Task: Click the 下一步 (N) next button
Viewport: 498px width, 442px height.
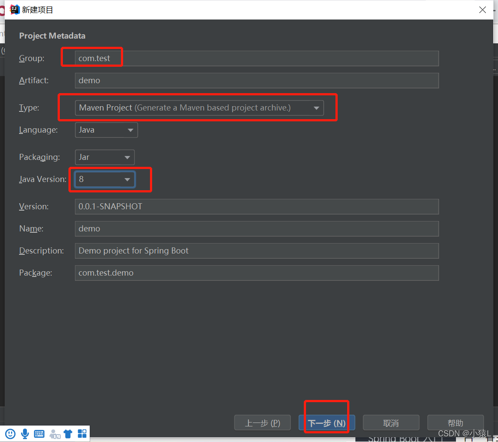Action: coord(327,422)
